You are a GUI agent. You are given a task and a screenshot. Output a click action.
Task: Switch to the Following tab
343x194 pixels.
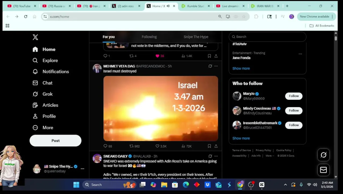(149, 37)
